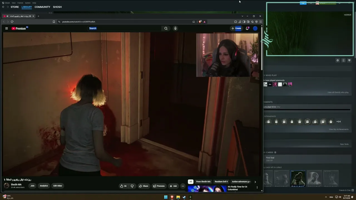Dislike the video with thumbs-down
The height and width of the screenshot is (200, 356).
(x=132, y=186)
